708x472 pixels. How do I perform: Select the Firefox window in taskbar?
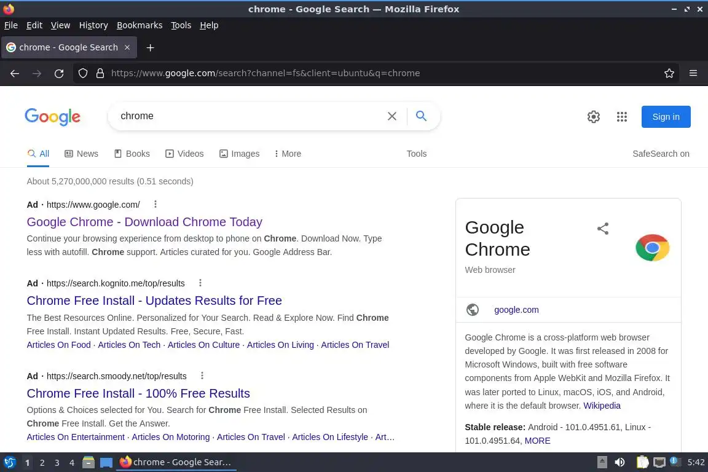point(176,462)
